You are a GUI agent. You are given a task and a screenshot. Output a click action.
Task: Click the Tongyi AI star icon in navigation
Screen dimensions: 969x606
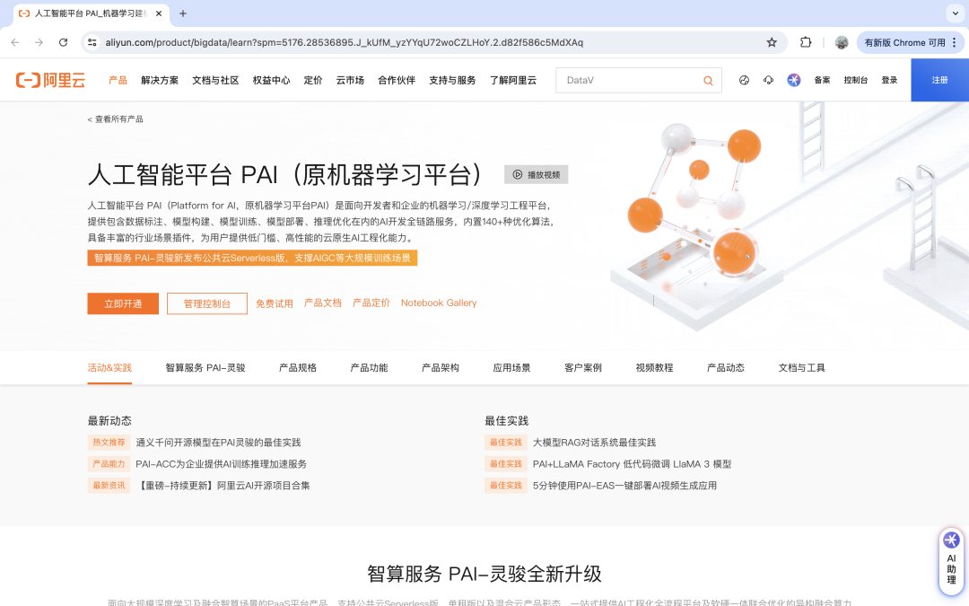pyautogui.click(x=793, y=80)
